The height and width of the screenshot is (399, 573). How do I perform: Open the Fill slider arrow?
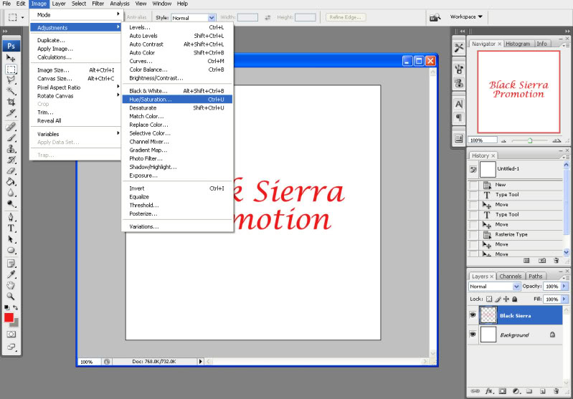coord(564,299)
